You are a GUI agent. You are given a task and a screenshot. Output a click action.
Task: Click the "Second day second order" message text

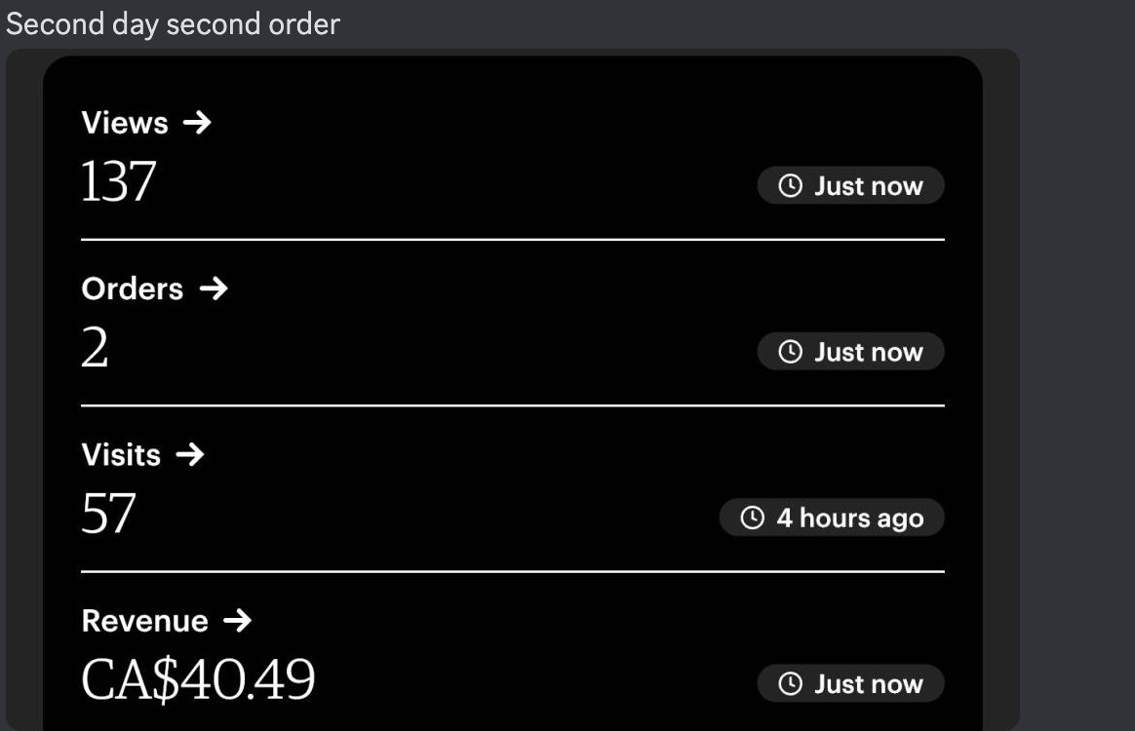point(173,23)
